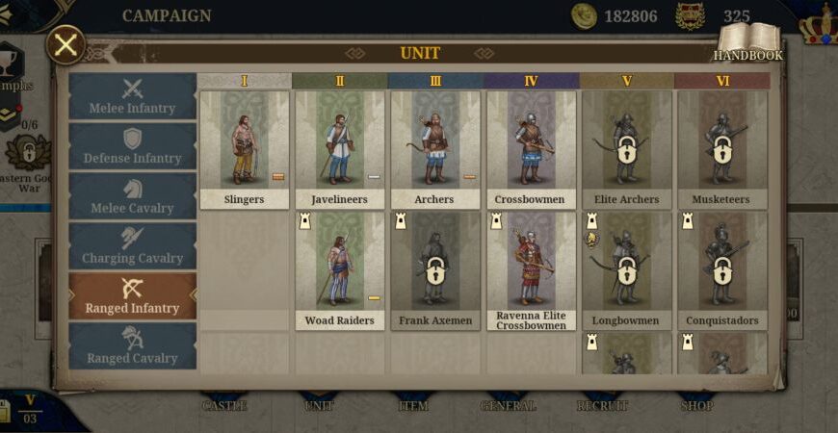Click the locked Frank Axemen padlock
Viewport: 838px width, 433px height.
tap(435, 270)
